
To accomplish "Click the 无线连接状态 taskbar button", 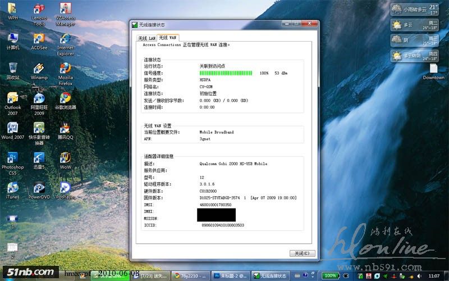I will [x=272, y=276].
